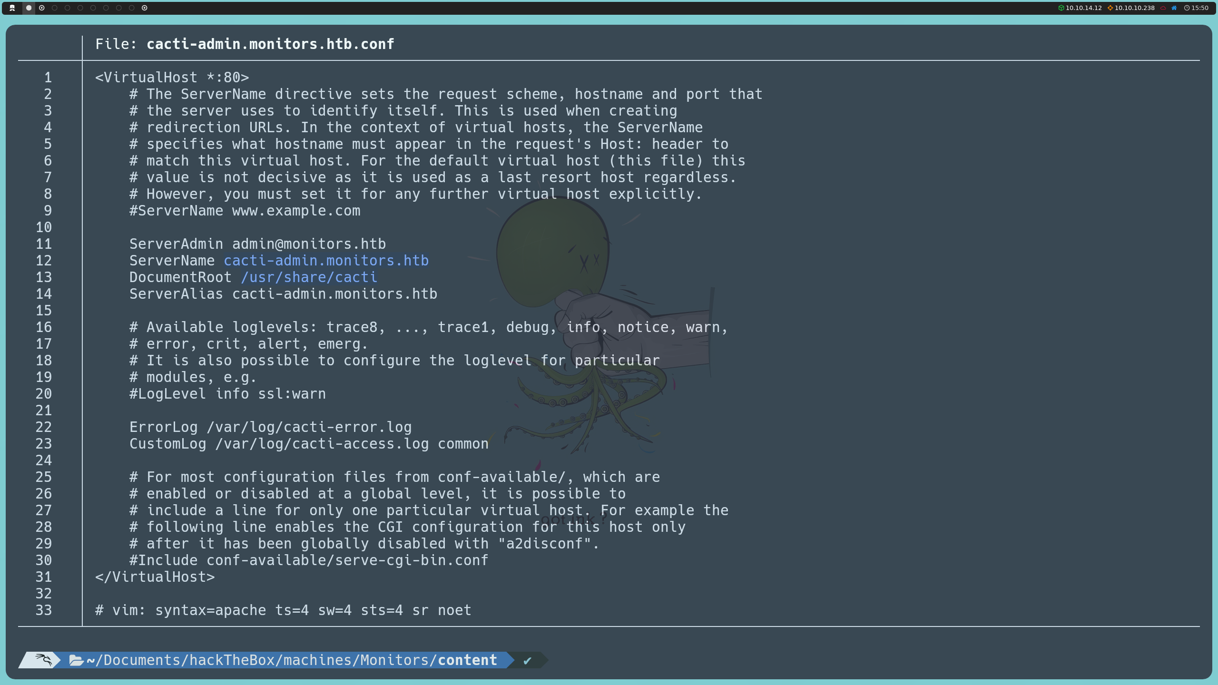
Task: Click the /usr/share/cacti DocumentRoot path
Action: [309, 277]
